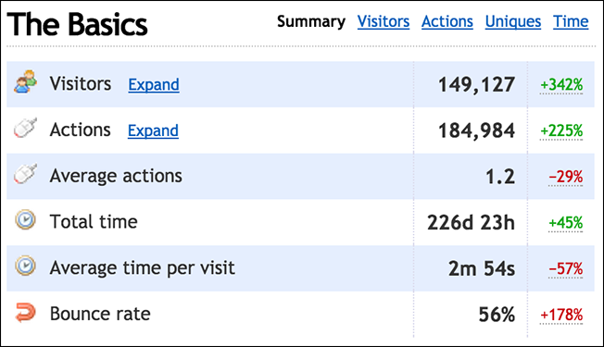Screen dimensions: 604x347
Task: Click the Actions mouse icon
Action: pos(25,128)
